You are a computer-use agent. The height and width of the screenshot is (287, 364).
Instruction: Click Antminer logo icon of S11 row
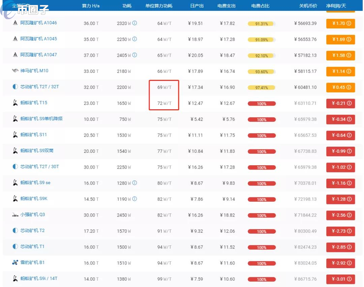coord(15,135)
